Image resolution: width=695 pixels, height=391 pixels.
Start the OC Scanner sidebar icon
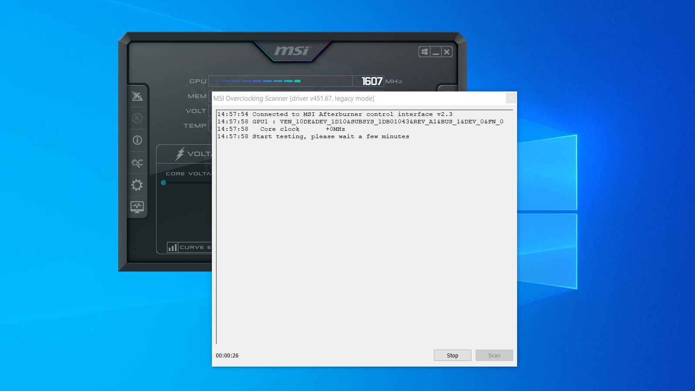pyautogui.click(x=137, y=163)
